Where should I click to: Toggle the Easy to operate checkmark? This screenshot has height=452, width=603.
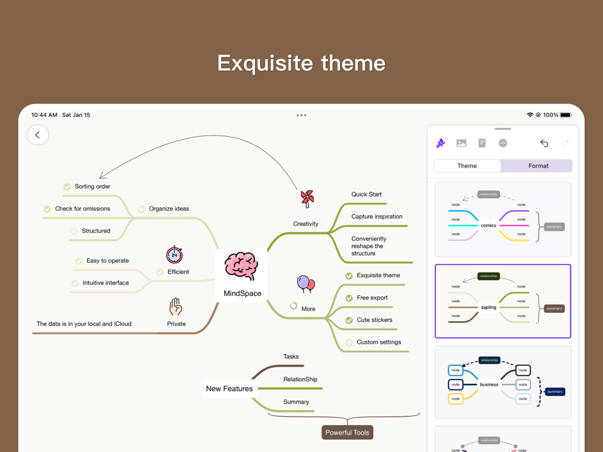click(79, 261)
